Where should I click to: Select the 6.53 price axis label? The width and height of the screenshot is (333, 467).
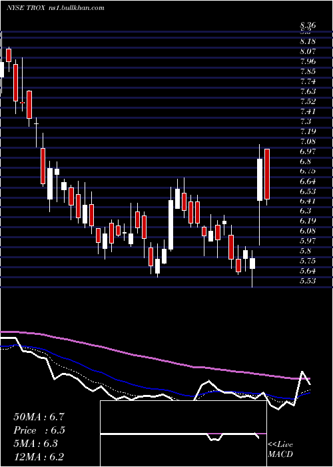click(308, 191)
